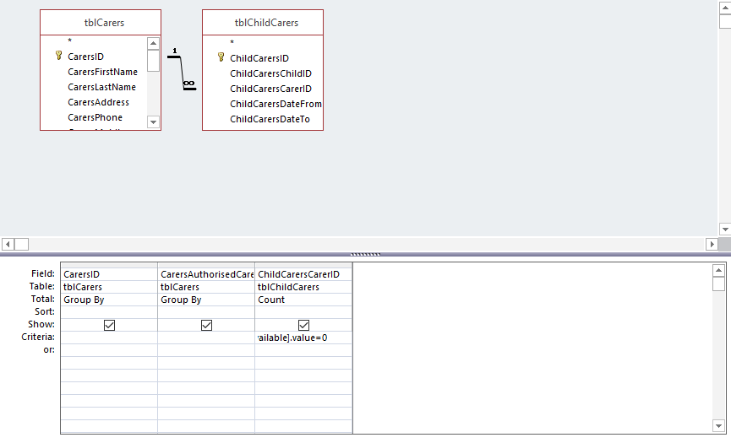Select CarersLastName field in tblCarers
The height and width of the screenshot is (443, 731).
point(101,87)
